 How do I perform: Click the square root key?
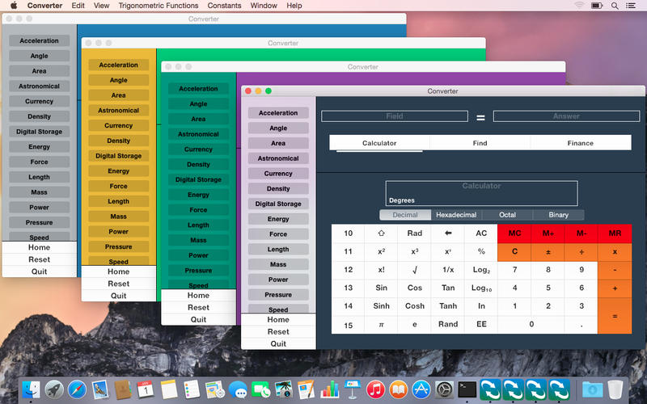pyautogui.click(x=415, y=270)
